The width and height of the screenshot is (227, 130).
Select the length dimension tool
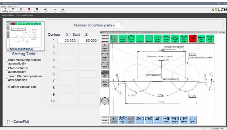click(x=105, y=56)
